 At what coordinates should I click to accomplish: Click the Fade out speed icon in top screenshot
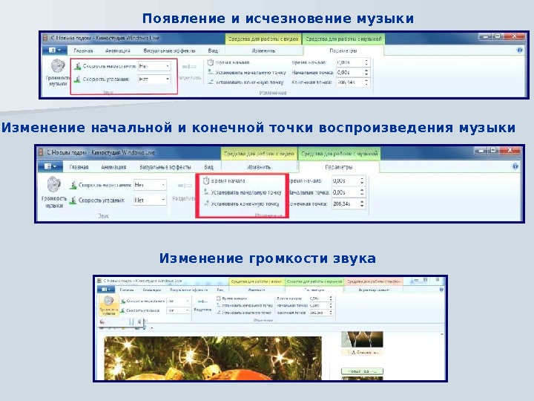(78, 79)
